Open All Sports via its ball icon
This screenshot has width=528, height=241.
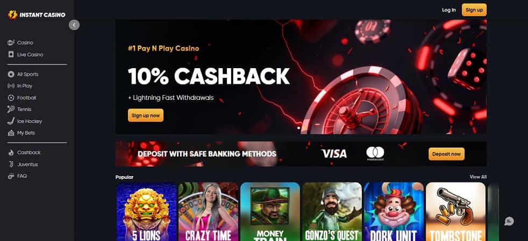click(x=11, y=74)
